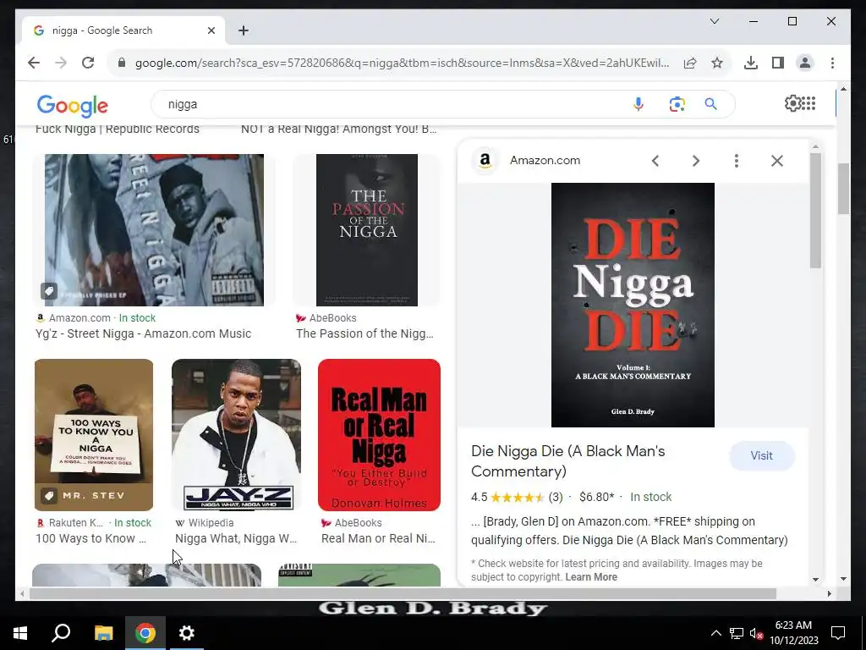
Task: Focus the browser address bar
Action: click(x=402, y=63)
